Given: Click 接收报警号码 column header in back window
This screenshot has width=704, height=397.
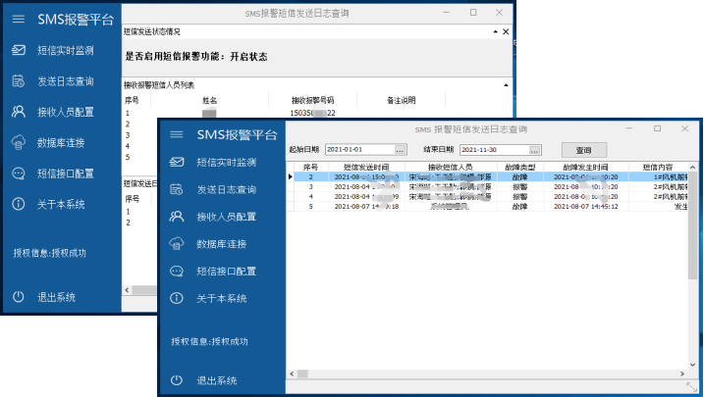Looking at the screenshot, I should tap(312, 100).
